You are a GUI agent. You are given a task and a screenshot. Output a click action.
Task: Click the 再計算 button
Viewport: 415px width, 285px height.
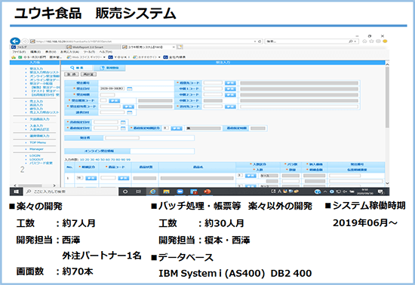[88, 75]
